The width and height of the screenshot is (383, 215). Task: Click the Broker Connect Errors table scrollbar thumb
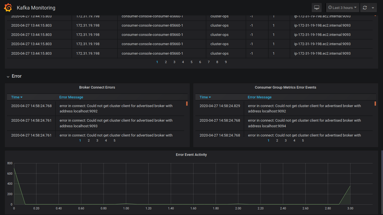[x=187, y=104]
